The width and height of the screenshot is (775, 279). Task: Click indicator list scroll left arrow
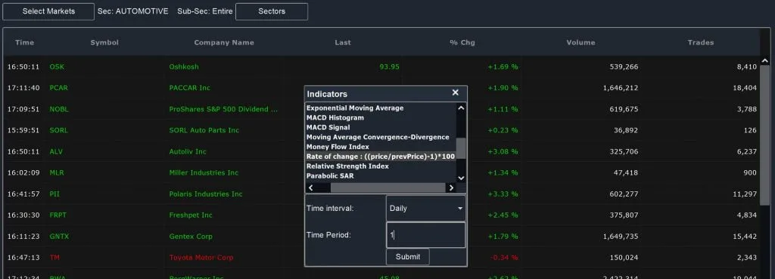311,188
